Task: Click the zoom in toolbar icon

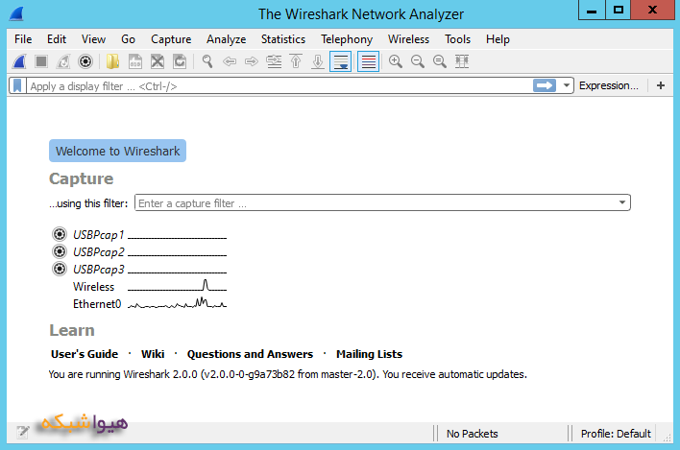Action: point(395,61)
